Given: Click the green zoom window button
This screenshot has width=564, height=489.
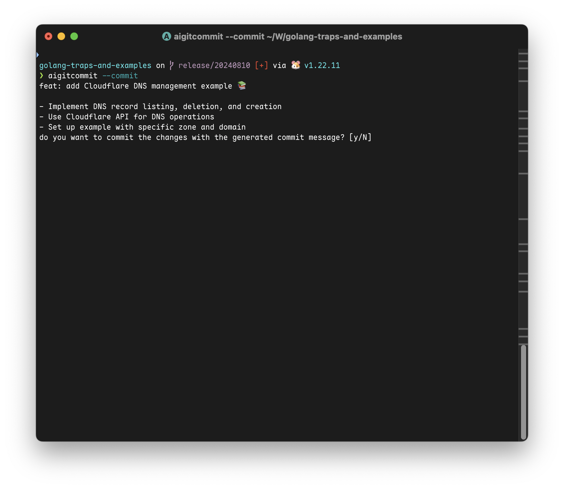Looking at the screenshot, I should (74, 37).
